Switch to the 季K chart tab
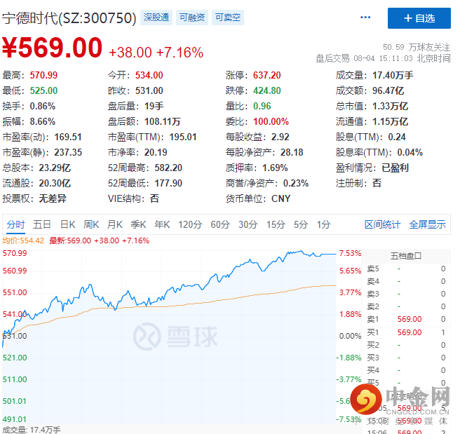 tap(138, 224)
